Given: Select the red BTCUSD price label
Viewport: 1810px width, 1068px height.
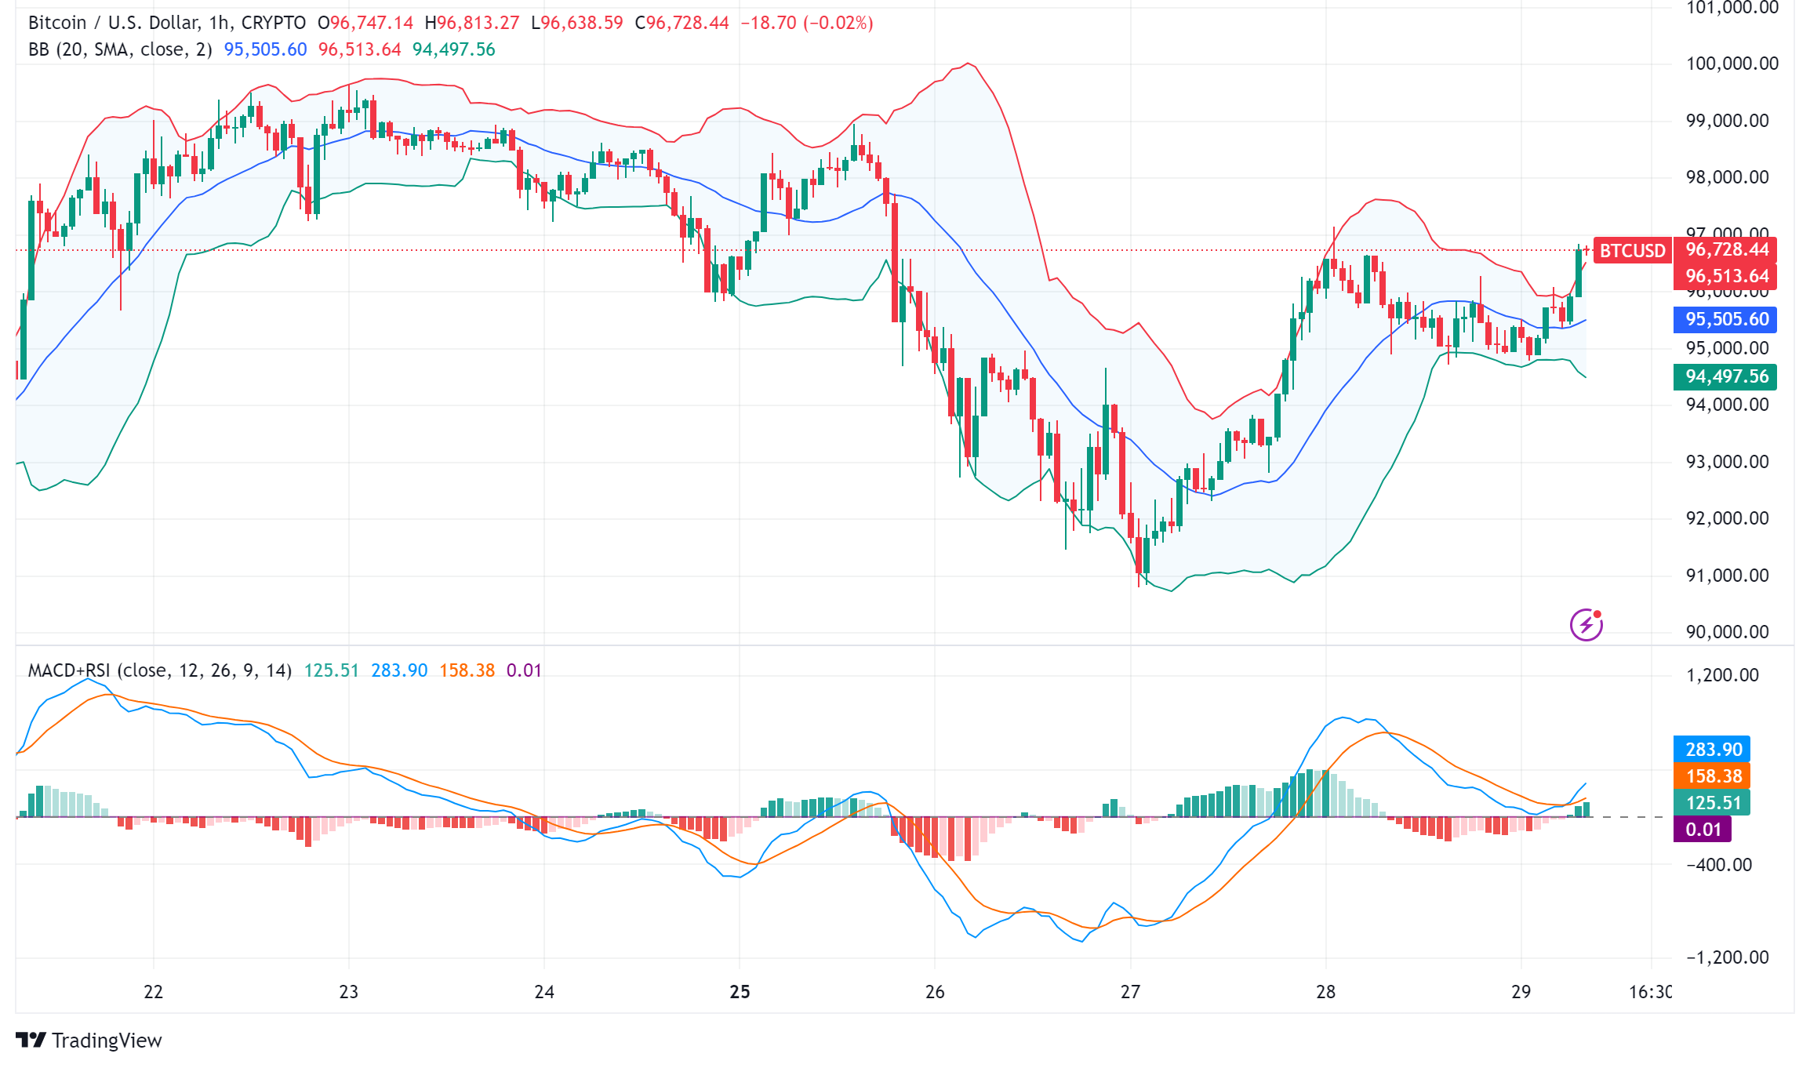Looking at the screenshot, I should tap(1633, 251).
